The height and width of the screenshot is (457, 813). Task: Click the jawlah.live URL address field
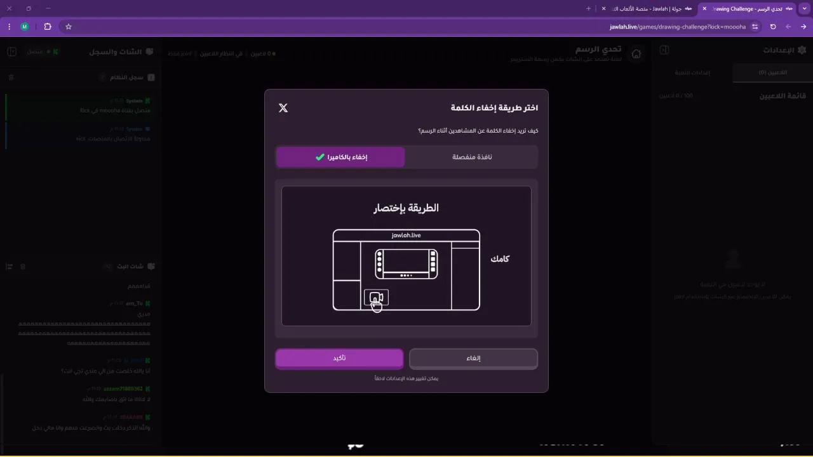tap(678, 27)
